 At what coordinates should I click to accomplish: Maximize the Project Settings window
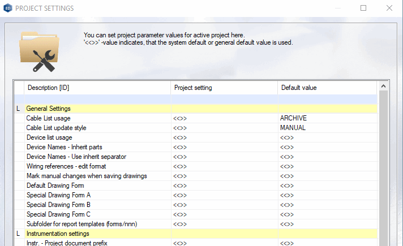363,8
